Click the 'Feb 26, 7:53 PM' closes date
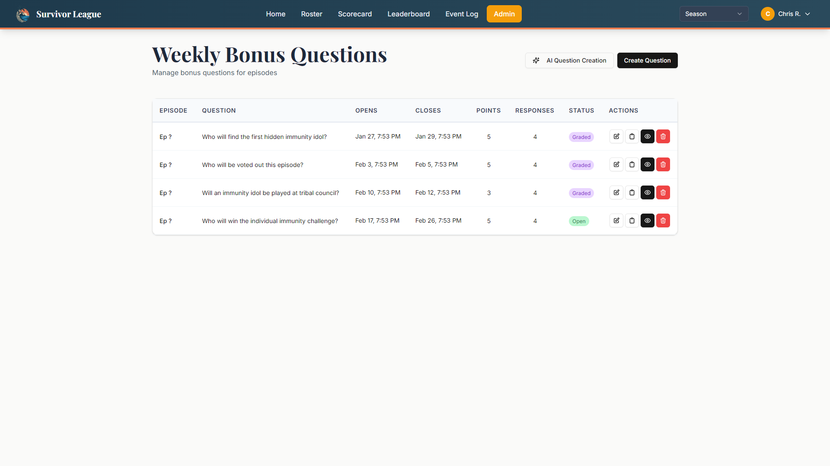Screen dimensions: 830x466 [438, 220]
